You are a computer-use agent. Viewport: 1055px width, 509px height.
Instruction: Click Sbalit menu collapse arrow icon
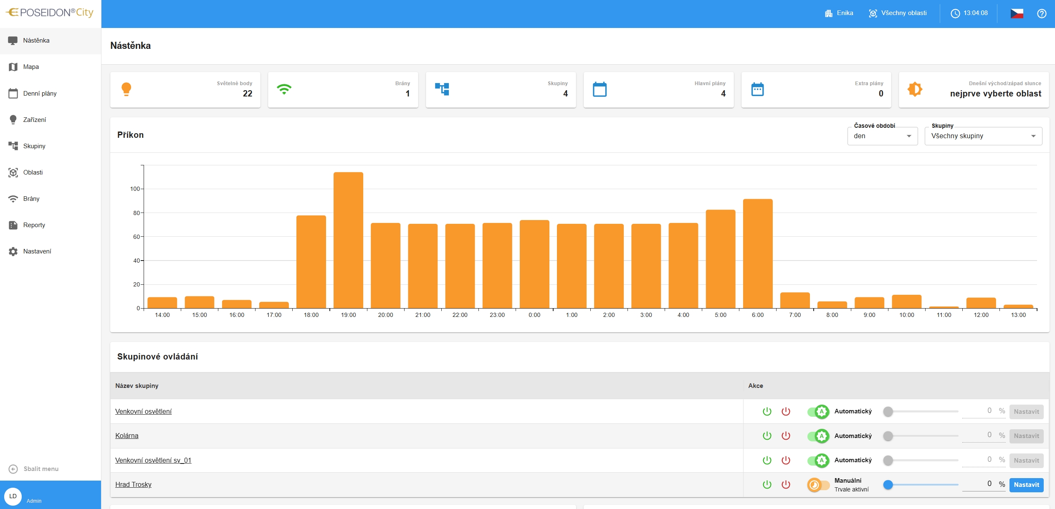(x=13, y=469)
